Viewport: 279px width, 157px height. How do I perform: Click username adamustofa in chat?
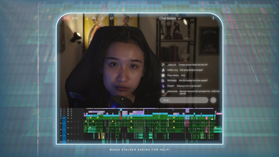point(172,91)
